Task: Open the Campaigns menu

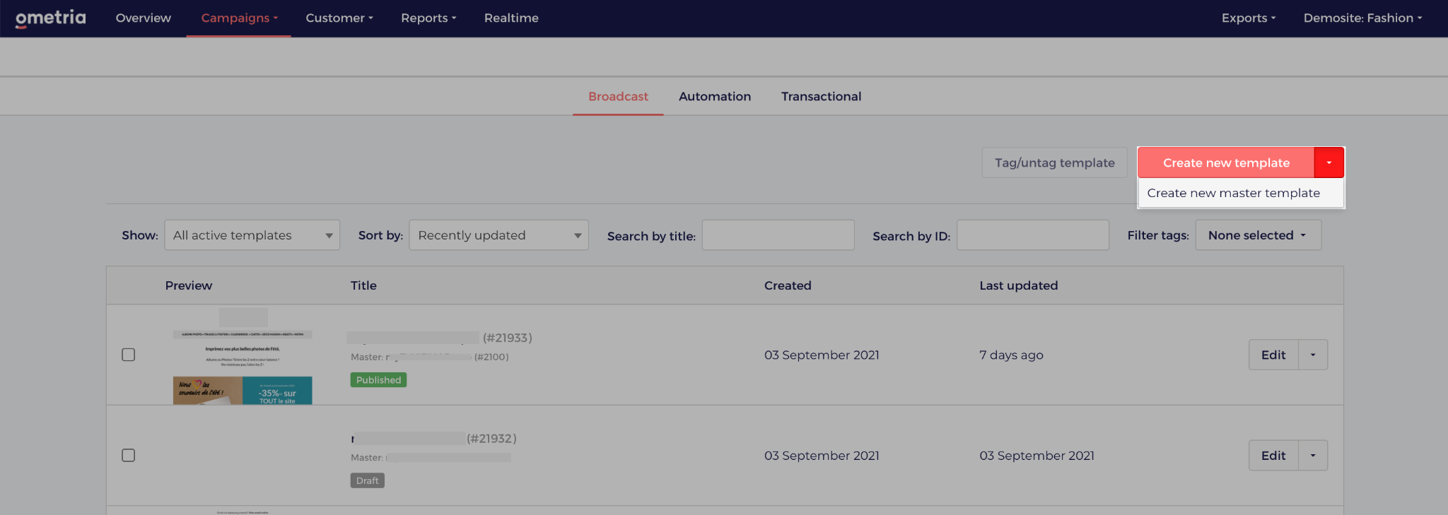Action: coord(239,18)
